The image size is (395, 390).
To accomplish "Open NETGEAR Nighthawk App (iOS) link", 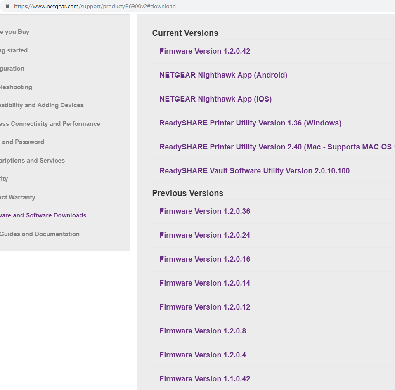I will [215, 99].
